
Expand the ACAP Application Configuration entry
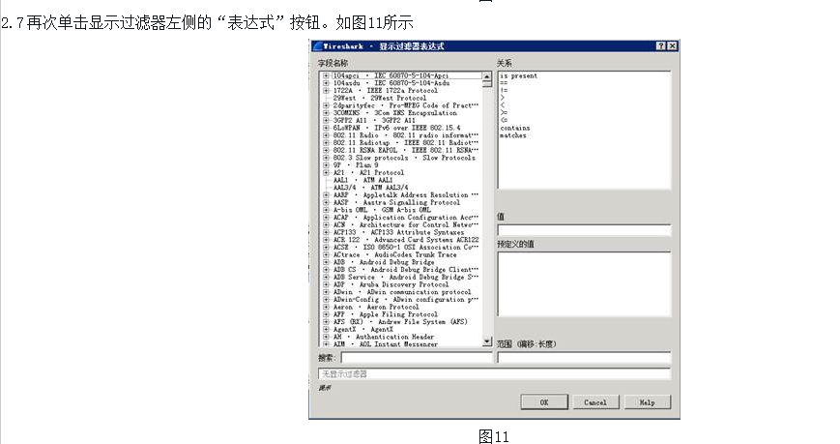pos(326,218)
